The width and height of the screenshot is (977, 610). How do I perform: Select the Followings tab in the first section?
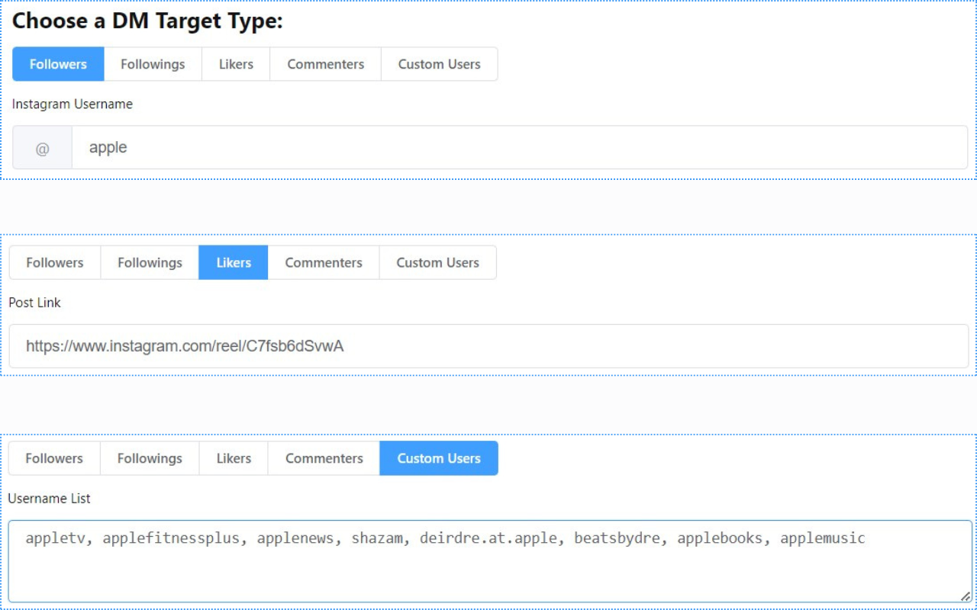click(152, 64)
